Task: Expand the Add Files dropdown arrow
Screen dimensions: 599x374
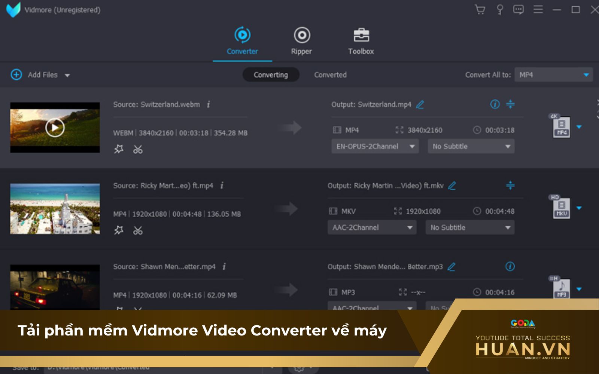Action: [x=67, y=75]
